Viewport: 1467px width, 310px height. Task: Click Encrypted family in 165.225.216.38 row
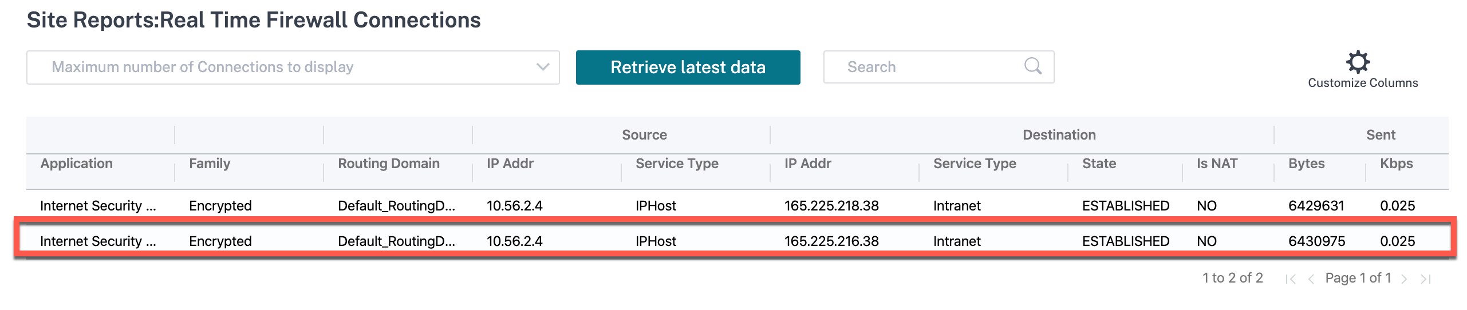[220, 241]
